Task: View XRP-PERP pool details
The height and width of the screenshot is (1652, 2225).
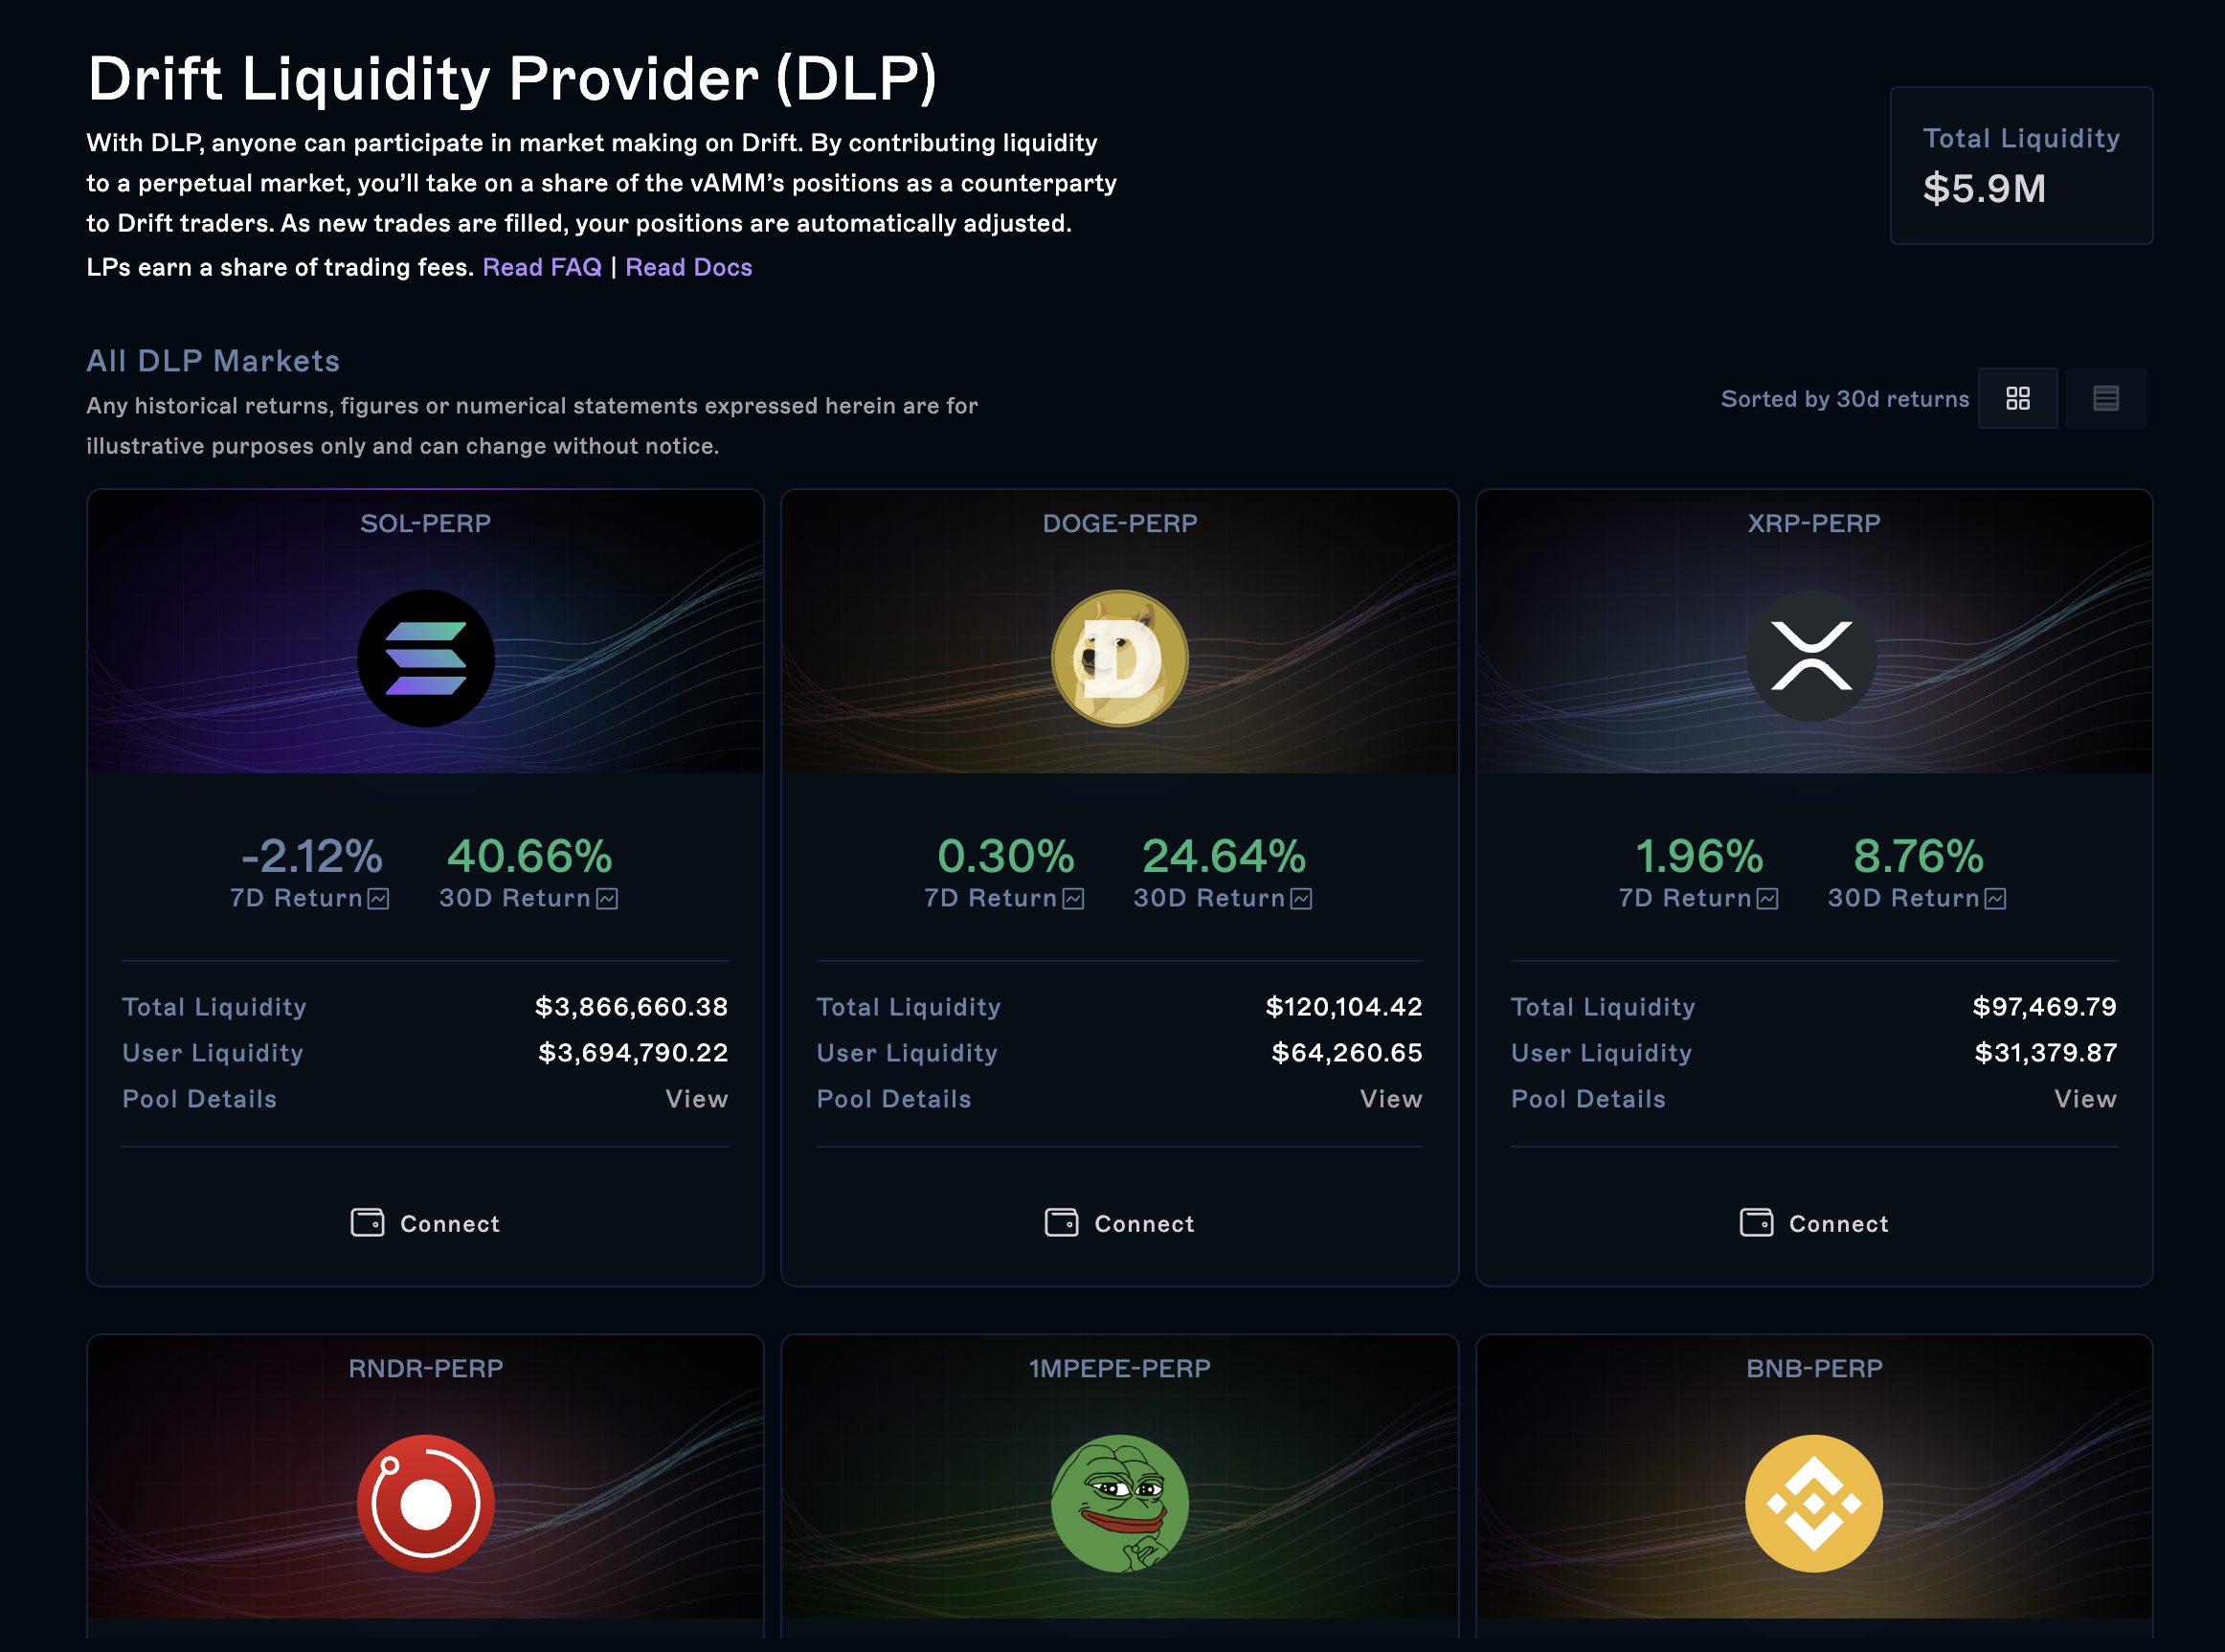Action: coord(2084,1098)
